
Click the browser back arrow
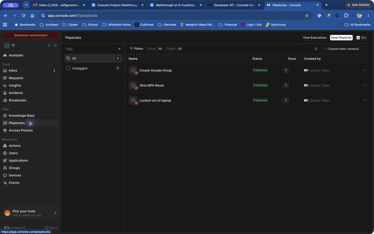[5, 16]
